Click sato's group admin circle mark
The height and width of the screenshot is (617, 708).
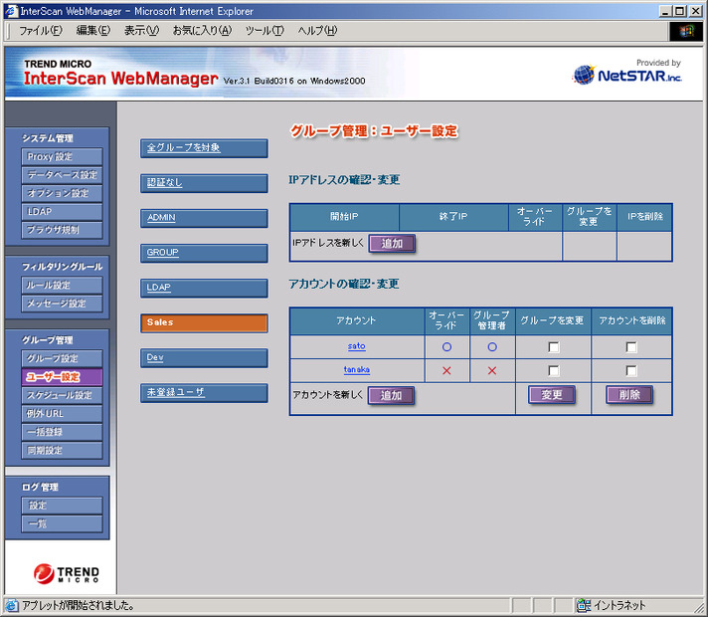click(492, 347)
